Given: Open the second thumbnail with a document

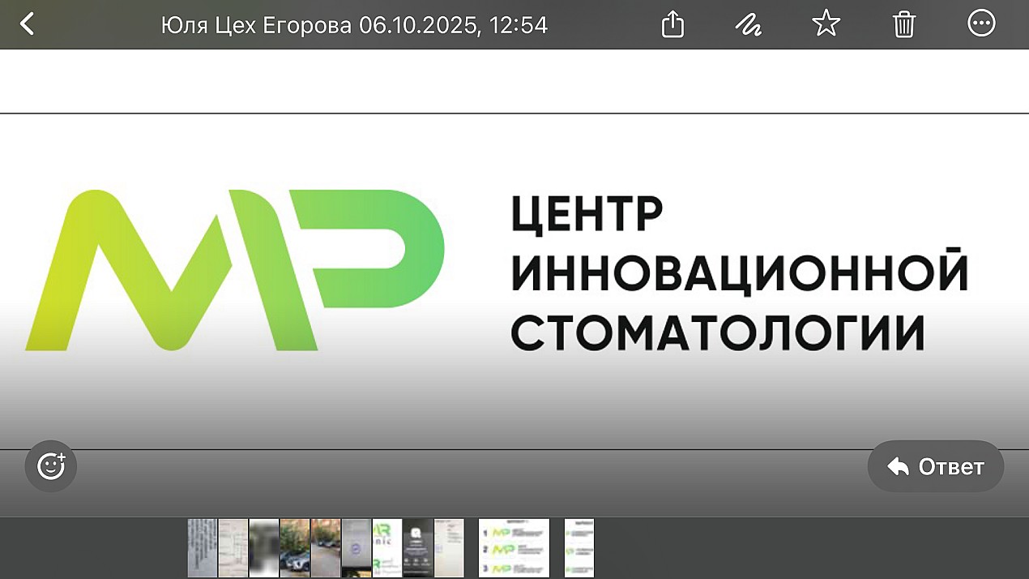Looking at the screenshot, I should (x=233, y=548).
